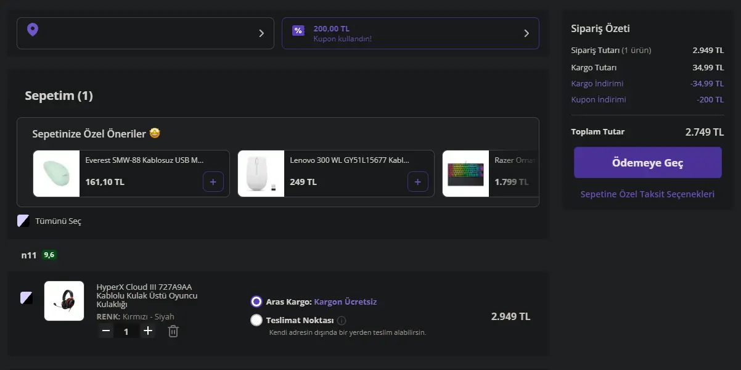Image resolution: width=741 pixels, height=370 pixels.
Task: Click Lenovo 300 WL GY51L15677 title
Action: click(350, 160)
